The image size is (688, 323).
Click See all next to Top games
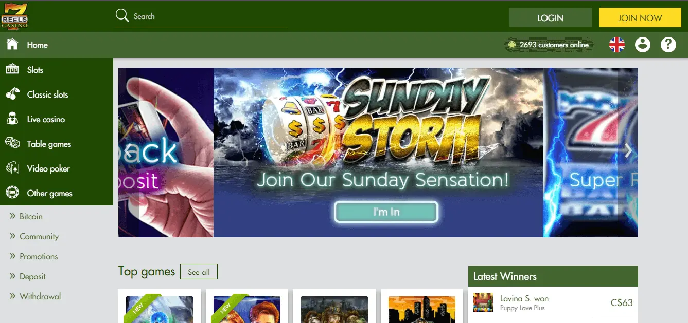coord(199,272)
